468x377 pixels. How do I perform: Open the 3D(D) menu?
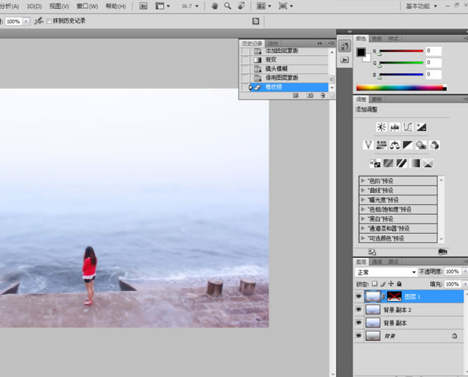[x=34, y=6]
